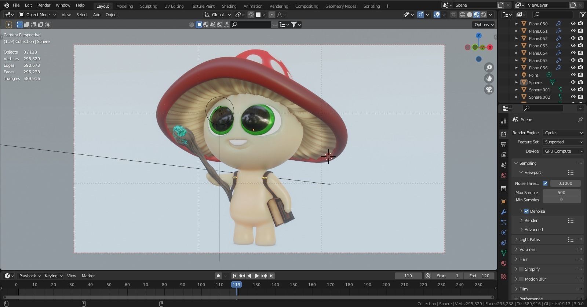Click the Blender logo menu
587x307 pixels.
[x=6, y=5]
